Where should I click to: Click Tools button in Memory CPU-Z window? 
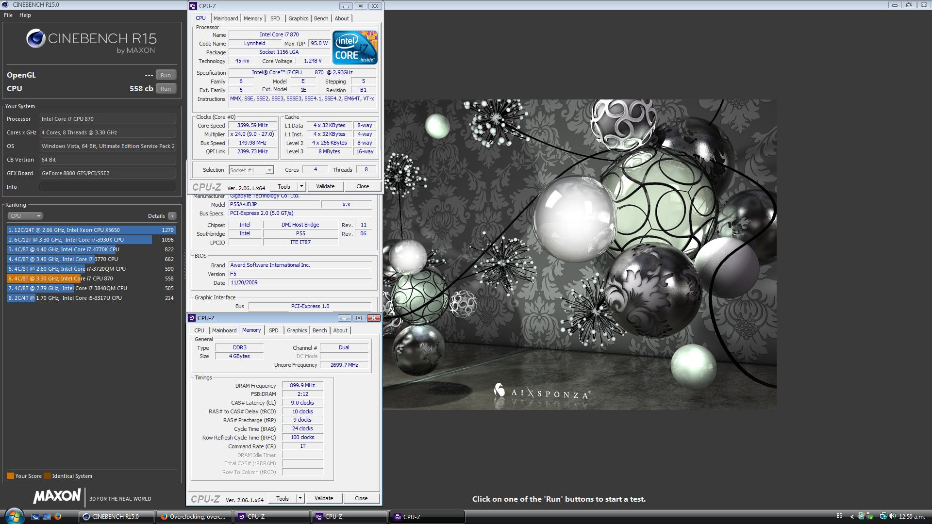pyautogui.click(x=283, y=498)
